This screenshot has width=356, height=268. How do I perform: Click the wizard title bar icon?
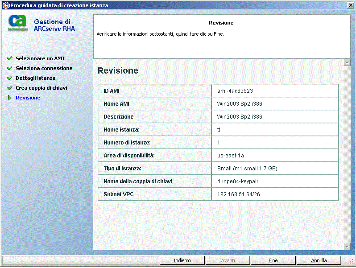(x=5, y=5)
